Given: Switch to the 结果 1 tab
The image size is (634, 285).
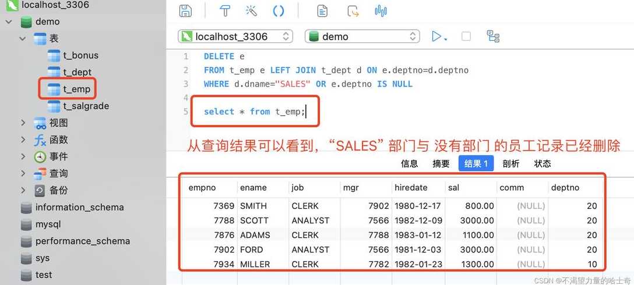Looking at the screenshot, I should 476,163.
